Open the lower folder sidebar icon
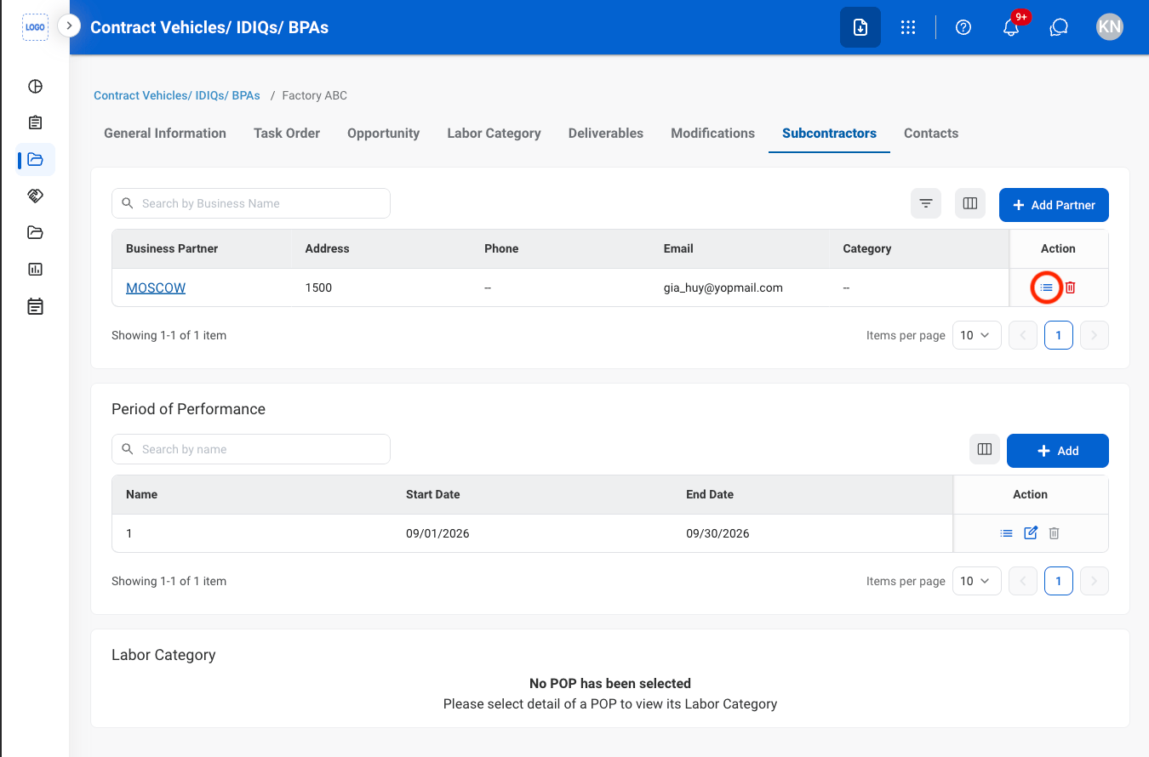Image resolution: width=1149 pixels, height=757 pixels. [35, 232]
